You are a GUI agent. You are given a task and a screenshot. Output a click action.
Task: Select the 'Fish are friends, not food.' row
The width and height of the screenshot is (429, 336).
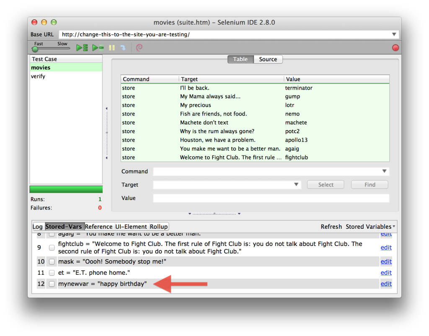coord(255,114)
